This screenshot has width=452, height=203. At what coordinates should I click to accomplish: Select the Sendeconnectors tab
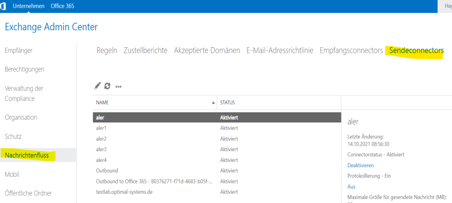pyautogui.click(x=416, y=51)
